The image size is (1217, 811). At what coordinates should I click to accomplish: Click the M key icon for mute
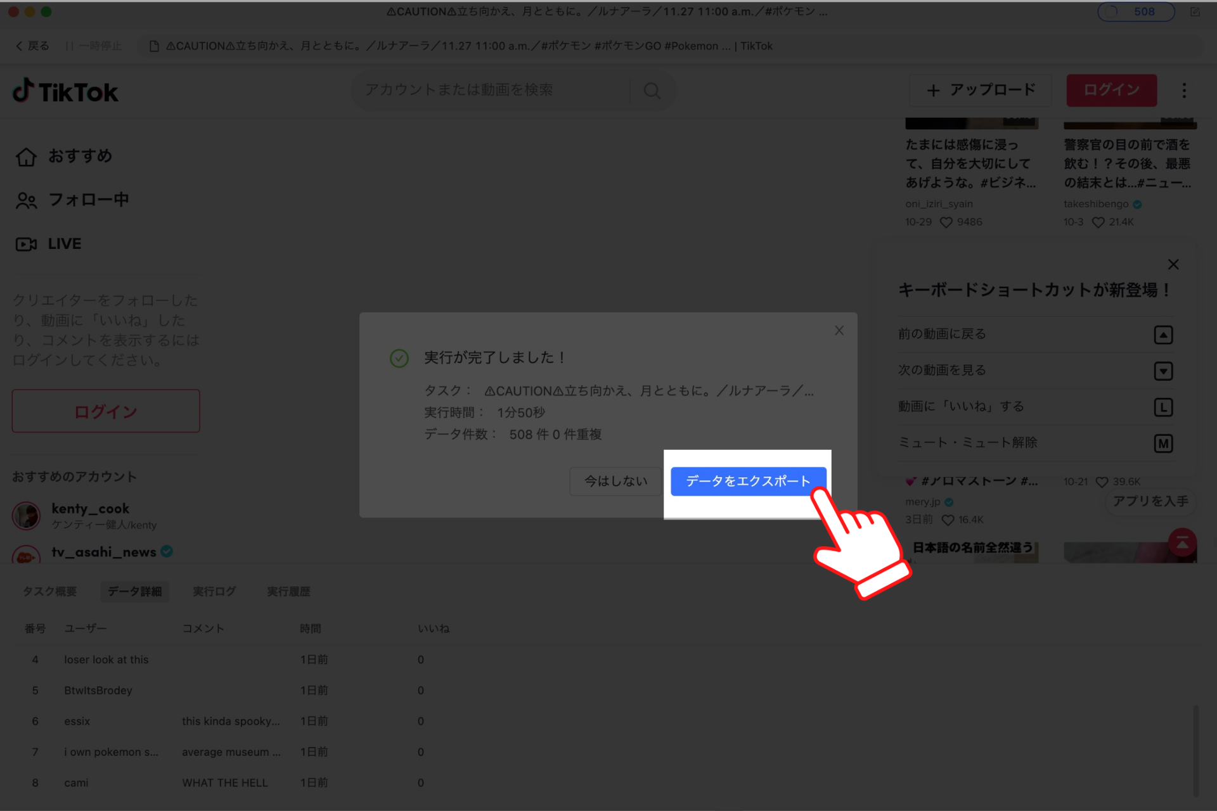1163,444
